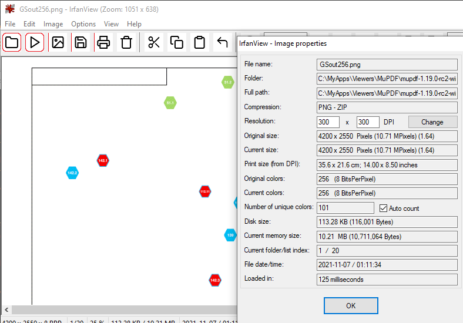Click the Full path field
This screenshot has height=323, width=463.
point(387,93)
